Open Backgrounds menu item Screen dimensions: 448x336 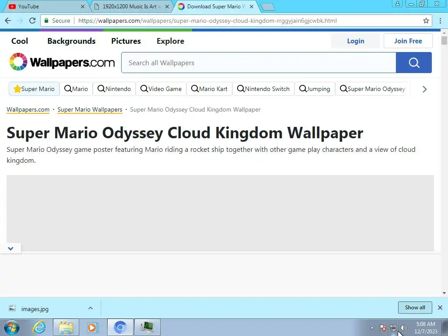pyautogui.click(x=71, y=41)
